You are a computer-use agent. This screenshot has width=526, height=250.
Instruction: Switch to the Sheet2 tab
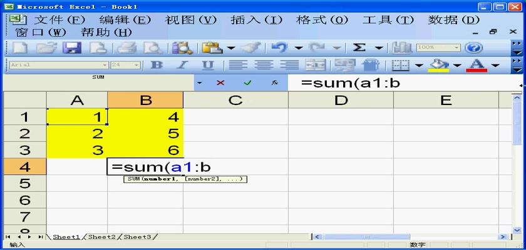101,237
